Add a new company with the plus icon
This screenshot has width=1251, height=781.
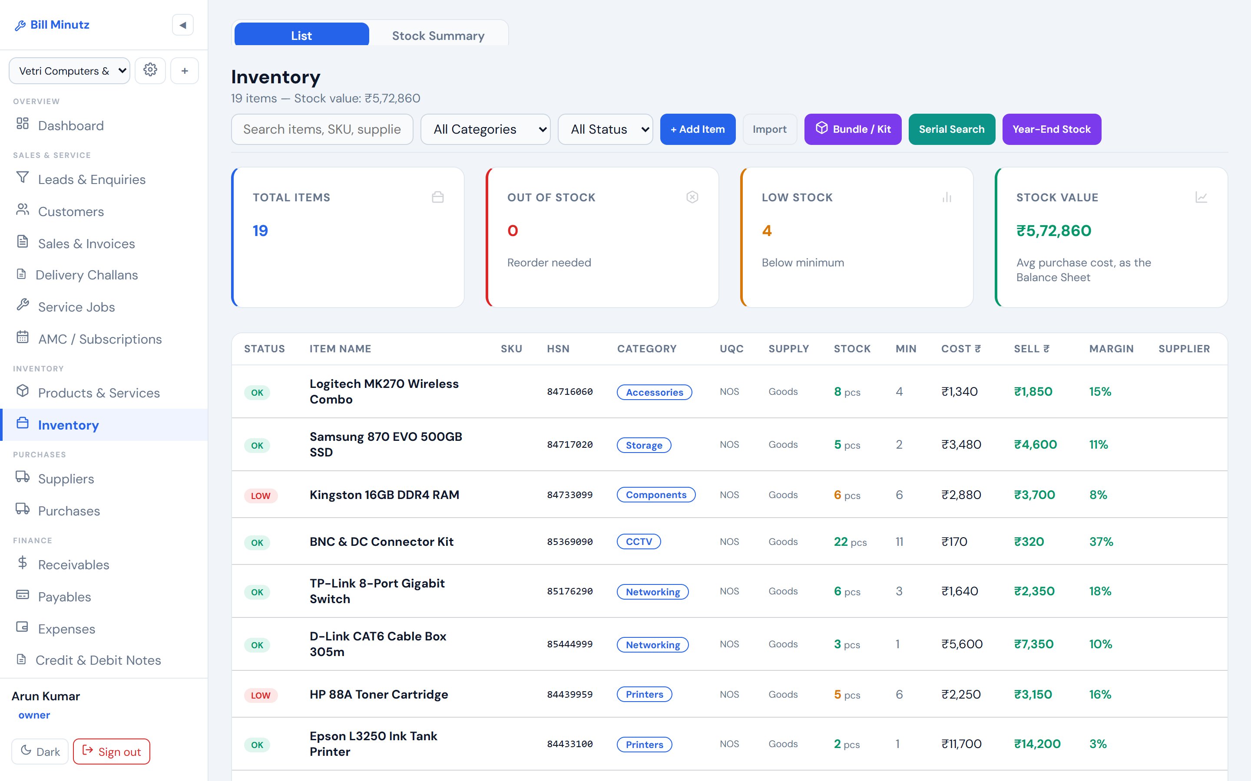185,70
